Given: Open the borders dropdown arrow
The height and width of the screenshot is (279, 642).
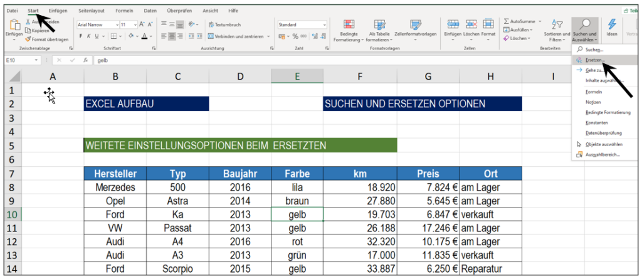Looking at the screenshot, I should click(x=121, y=36).
